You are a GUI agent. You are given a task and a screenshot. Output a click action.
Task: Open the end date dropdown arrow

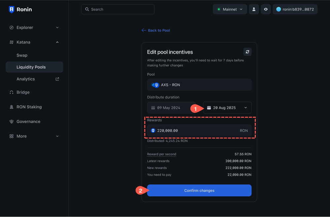[246, 108]
